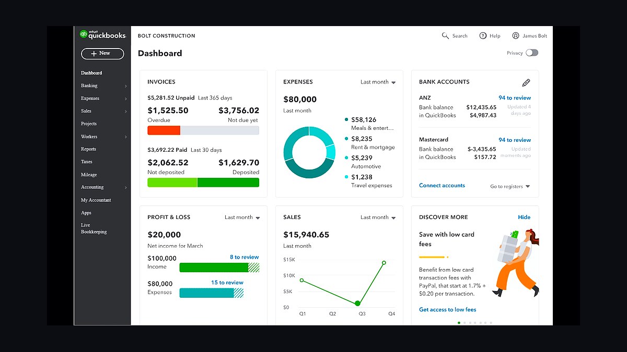Click 8 to review income link

point(244,257)
